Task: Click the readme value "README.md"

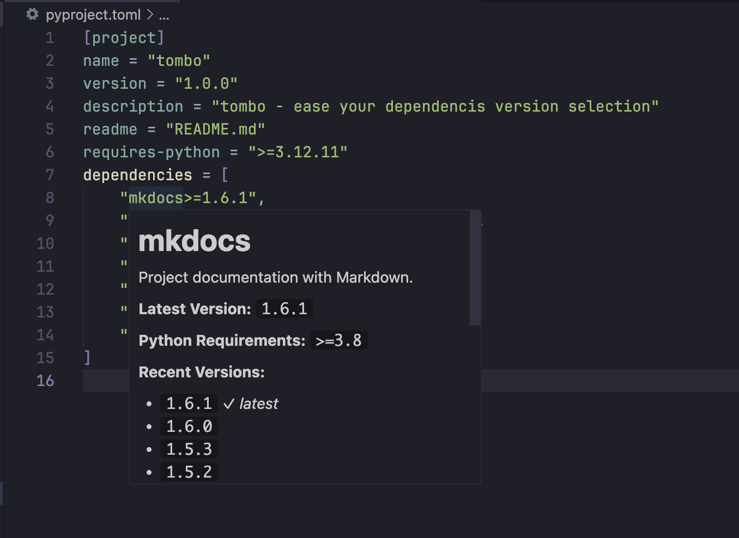Action: tap(215, 129)
